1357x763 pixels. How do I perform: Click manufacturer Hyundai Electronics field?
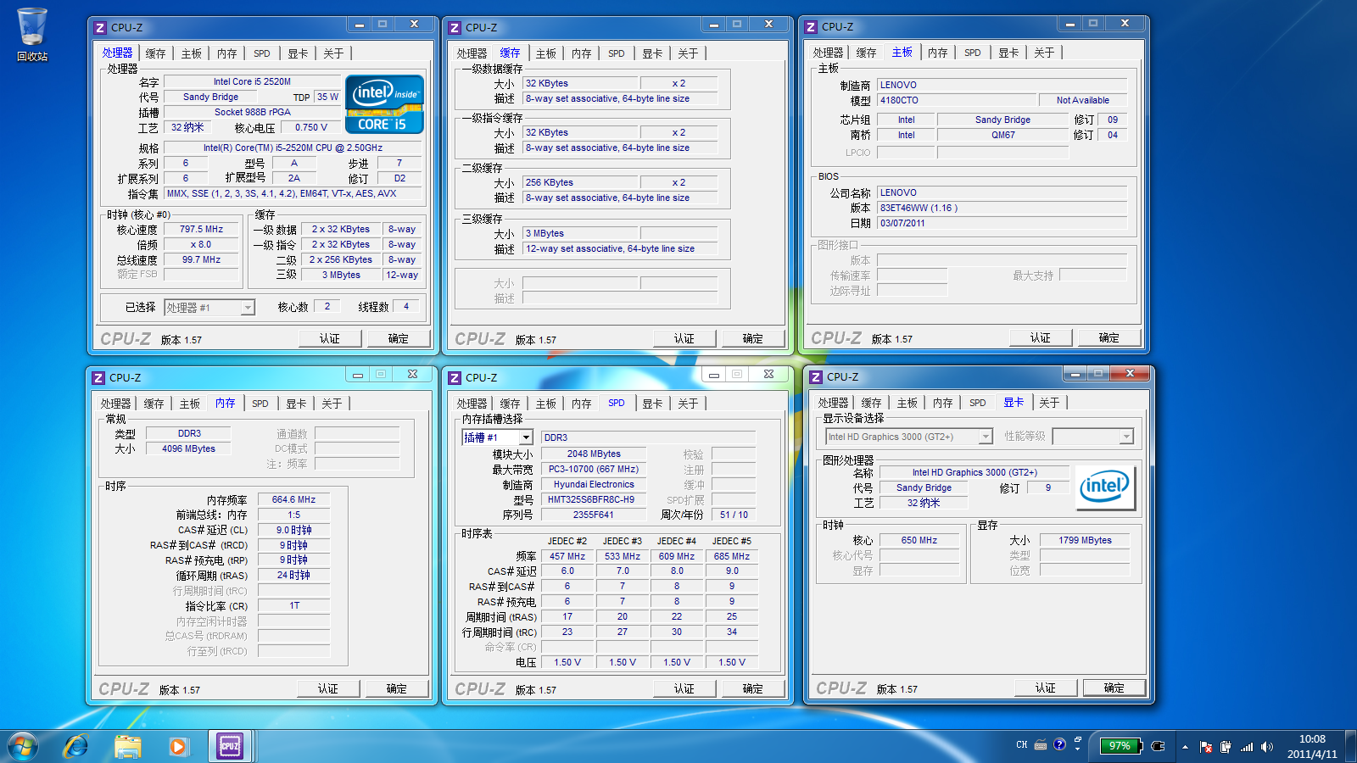[x=594, y=484]
